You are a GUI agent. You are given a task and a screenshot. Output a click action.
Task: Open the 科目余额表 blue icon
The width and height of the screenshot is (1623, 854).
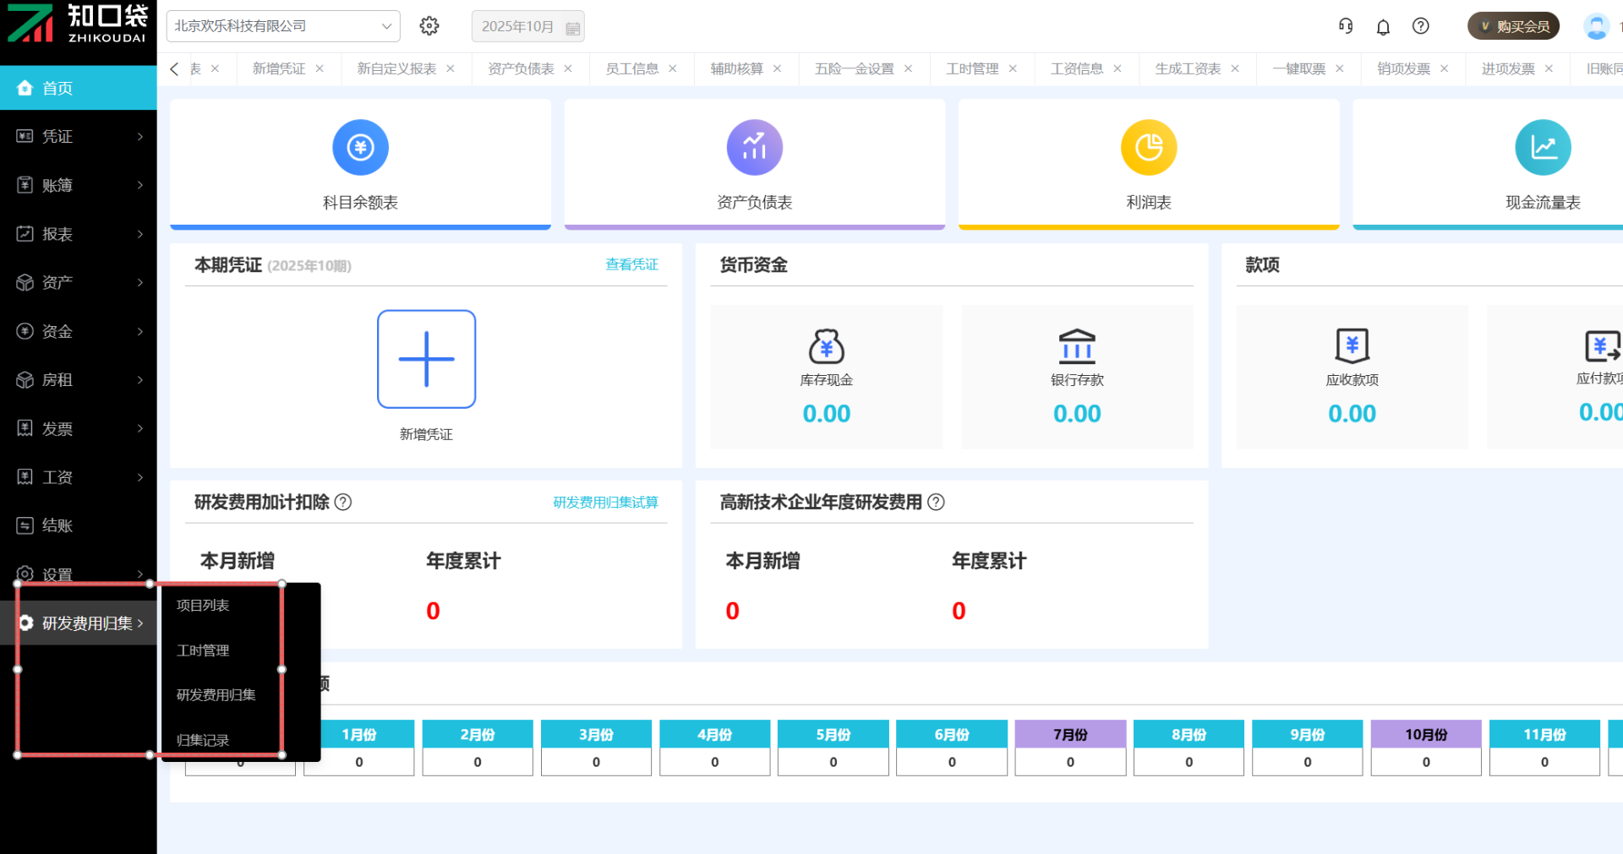point(360,148)
